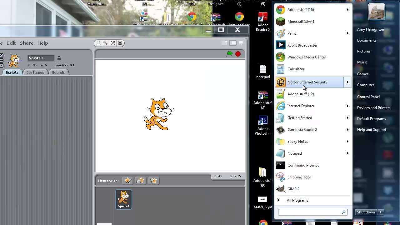This screenshot has height=225, width=400.
Task: Open Documents from the Start menu
Action: 367,40
